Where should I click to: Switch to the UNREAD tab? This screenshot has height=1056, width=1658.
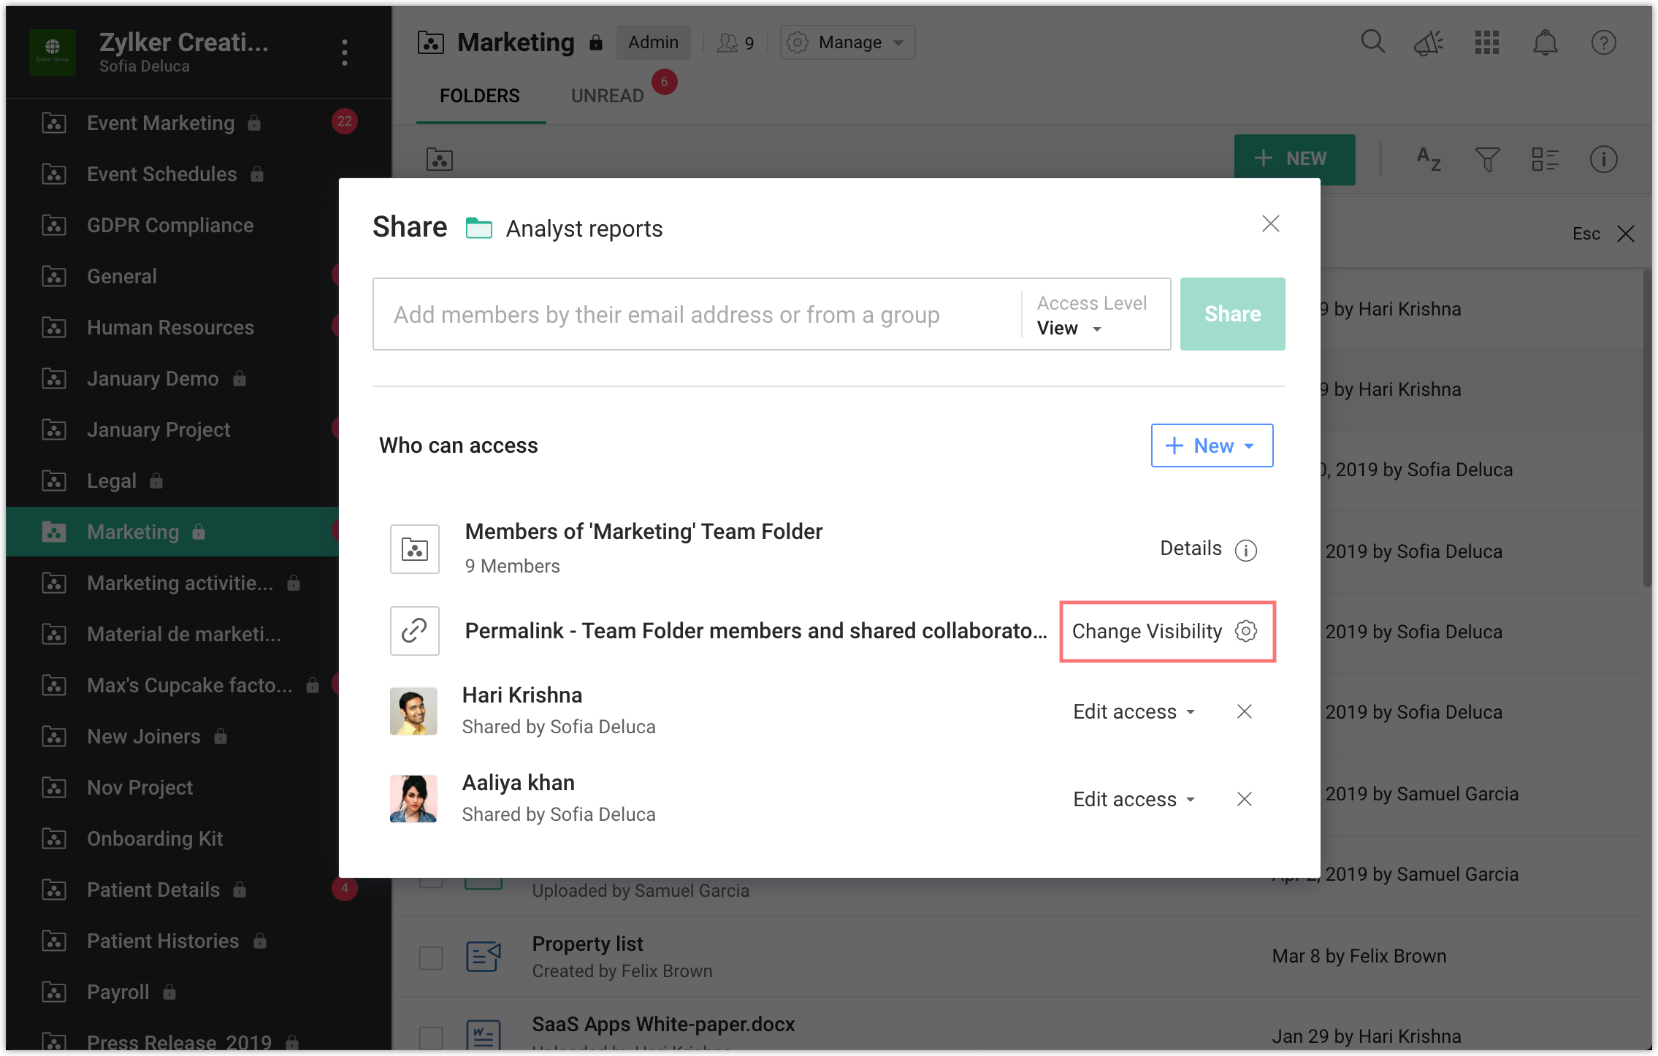click(x=607, y=96)
